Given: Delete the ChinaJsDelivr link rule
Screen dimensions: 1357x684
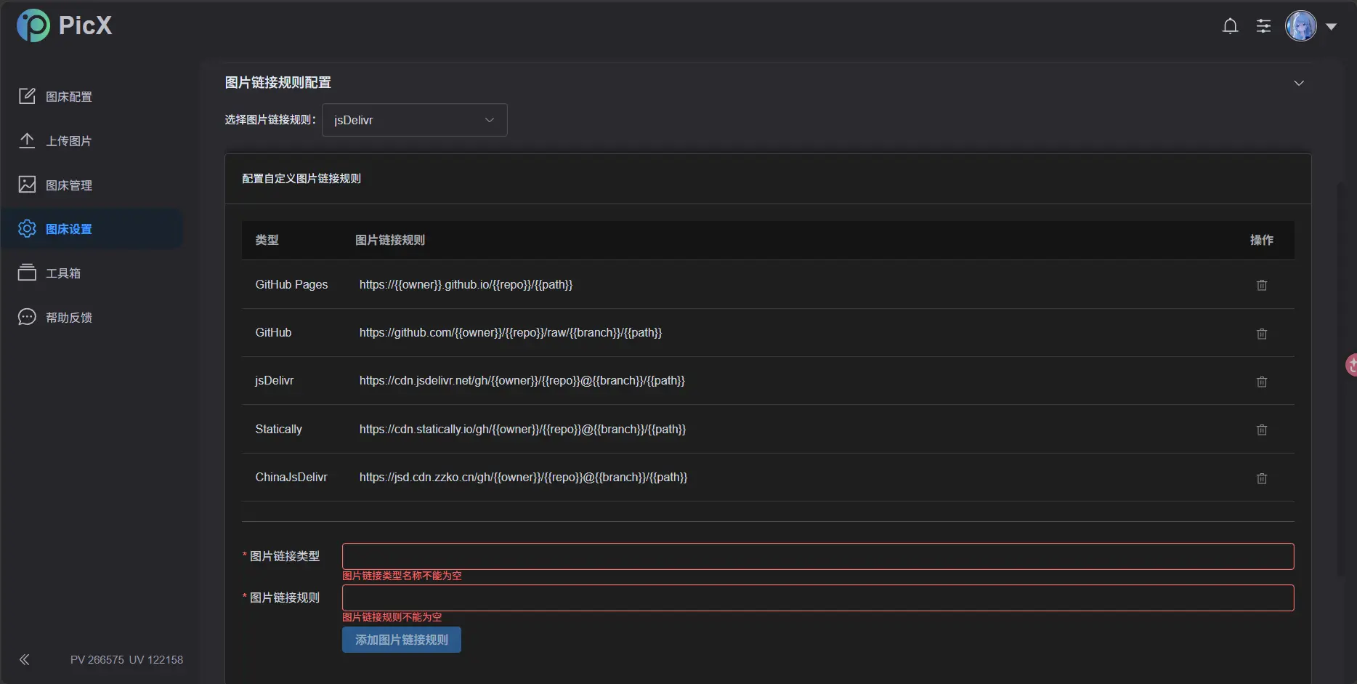Looking at the screenshot, I should (1262, 478).
